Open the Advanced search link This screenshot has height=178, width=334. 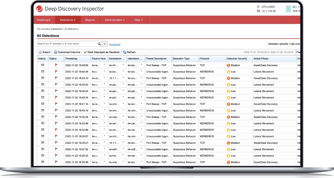pyautogui.click(x=115, y=44)
